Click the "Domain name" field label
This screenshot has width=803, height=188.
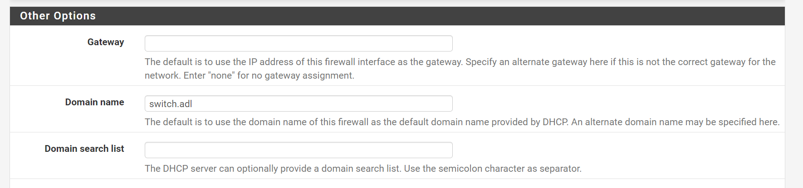point(94,102)
